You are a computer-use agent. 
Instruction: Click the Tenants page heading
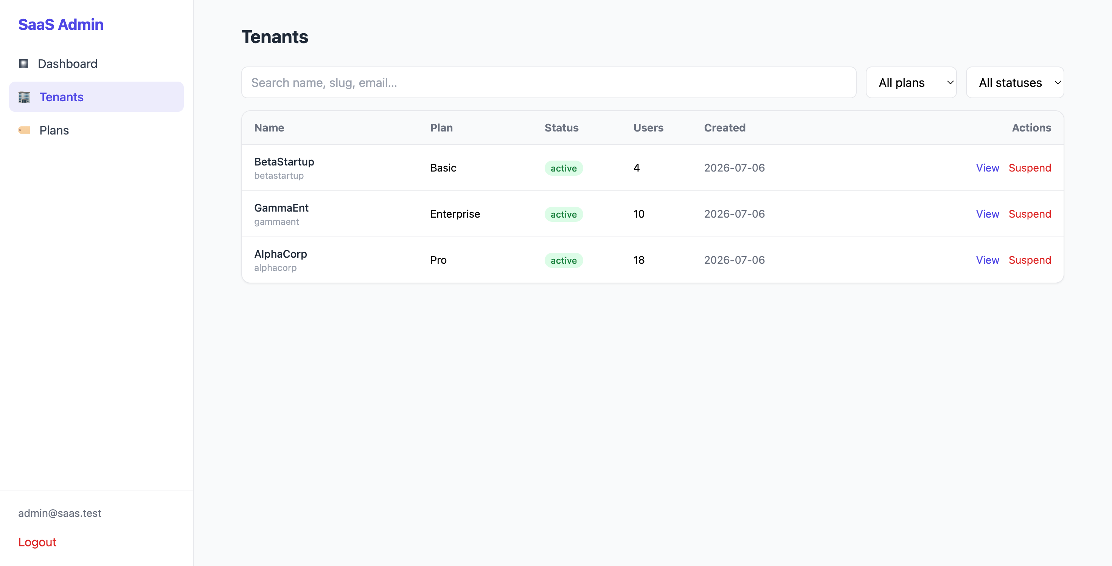275,37
